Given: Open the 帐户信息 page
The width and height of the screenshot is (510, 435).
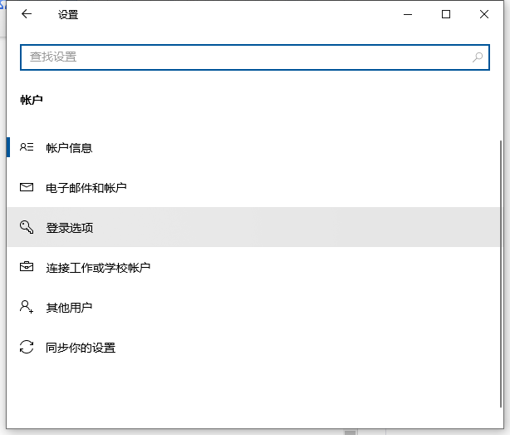Looking at the screenshot, I should [69, 148].
